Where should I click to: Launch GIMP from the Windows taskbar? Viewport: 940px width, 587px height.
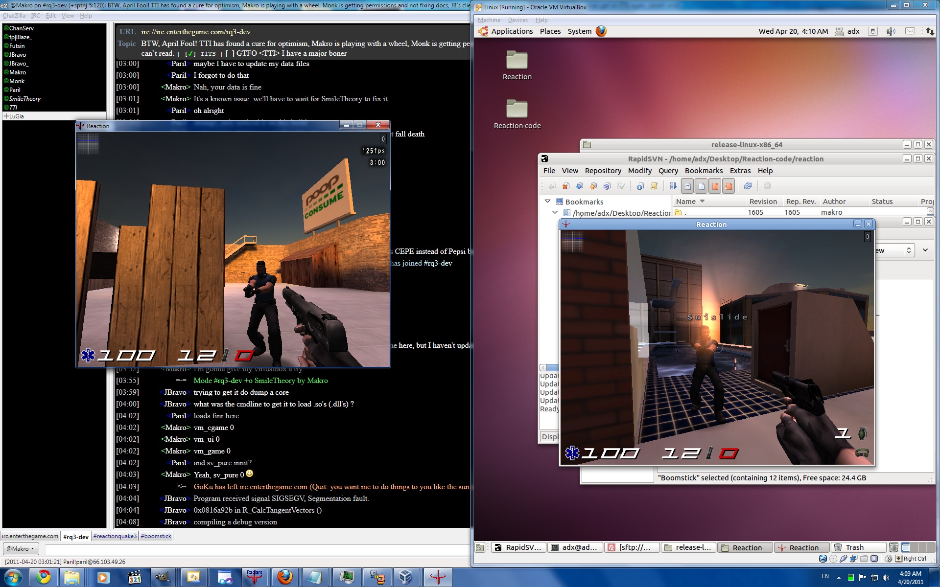pyautogui.click(x=162, y=577)
